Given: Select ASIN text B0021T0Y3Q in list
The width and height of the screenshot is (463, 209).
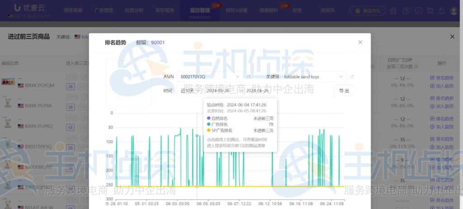Looking at the screenshot, I should point(38,146).
